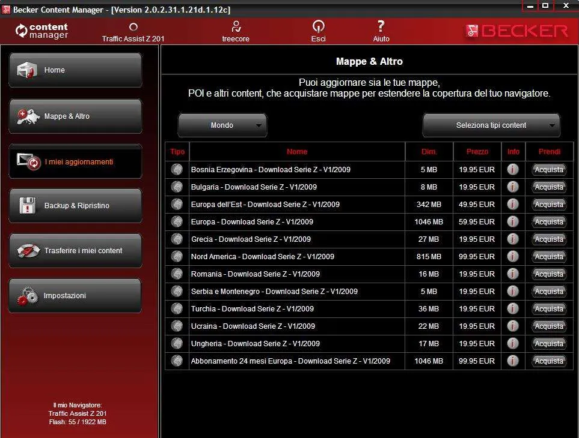Click Acquista for Romania
Image resolution: width=579 pixels, height=438 pixels.
[x=549, y=274]
